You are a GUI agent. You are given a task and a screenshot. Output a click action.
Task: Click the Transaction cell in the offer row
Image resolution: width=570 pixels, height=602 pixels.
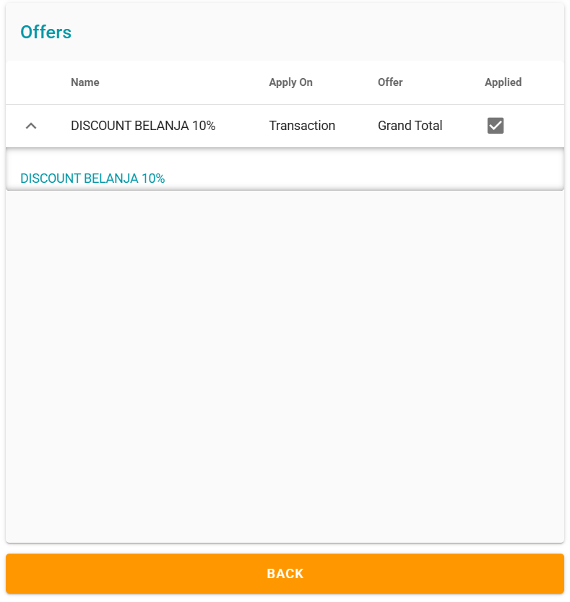pyautogui.click(x=302, y=126)
